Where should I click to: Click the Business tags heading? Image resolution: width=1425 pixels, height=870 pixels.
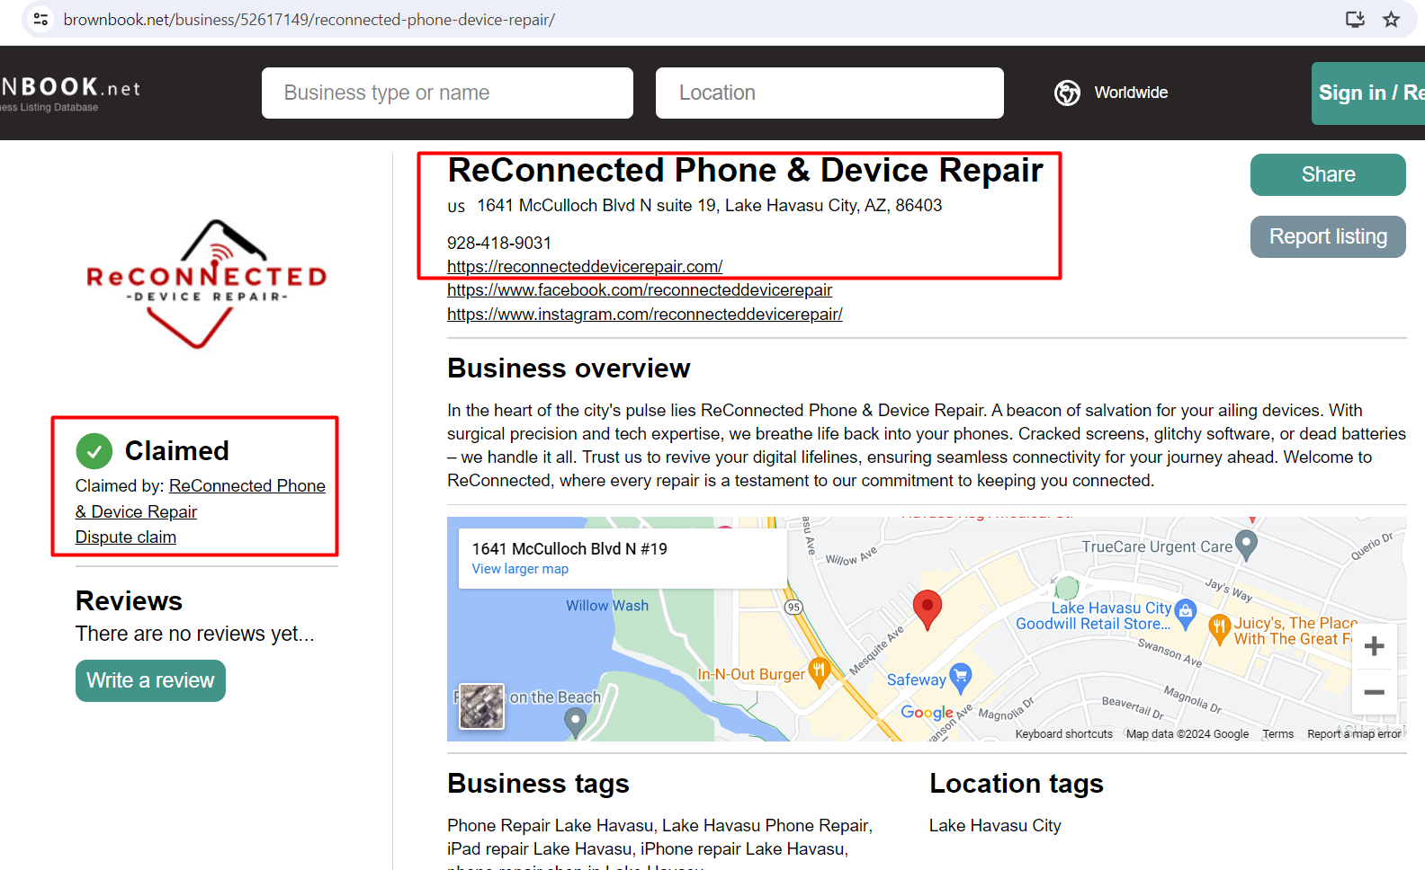[x=538, y=784]
